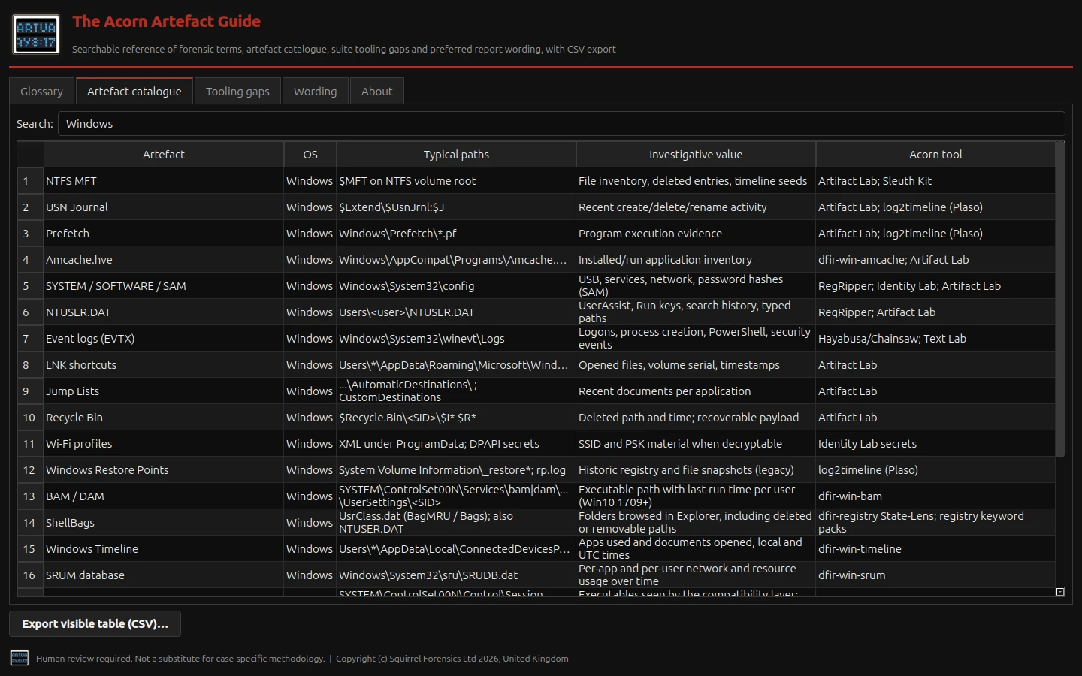Select the Amcache.hve artefact cell
This screenshot has width=1082, height=676.
point(164,260)
